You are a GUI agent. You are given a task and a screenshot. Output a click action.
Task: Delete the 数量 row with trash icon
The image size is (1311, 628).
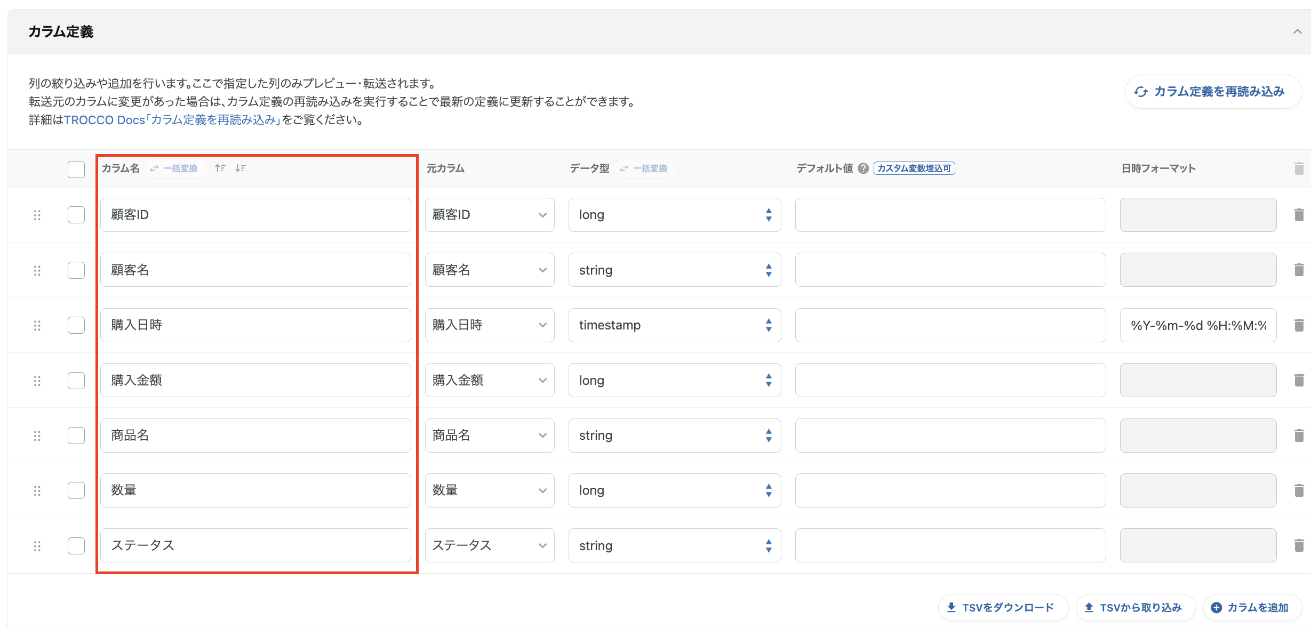click(1299, 490)
